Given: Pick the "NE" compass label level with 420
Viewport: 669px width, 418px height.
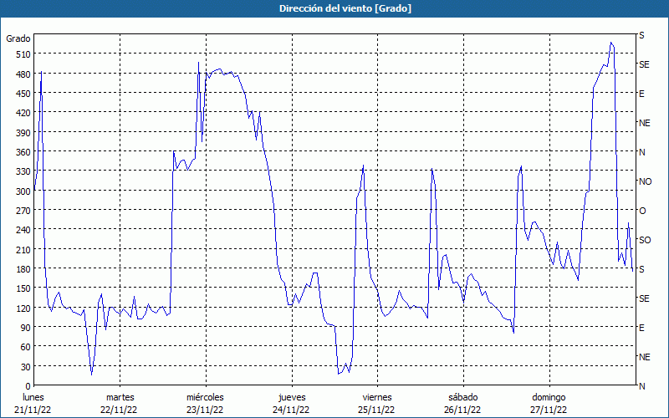Looking at the screenshot, I should (644, 123).
